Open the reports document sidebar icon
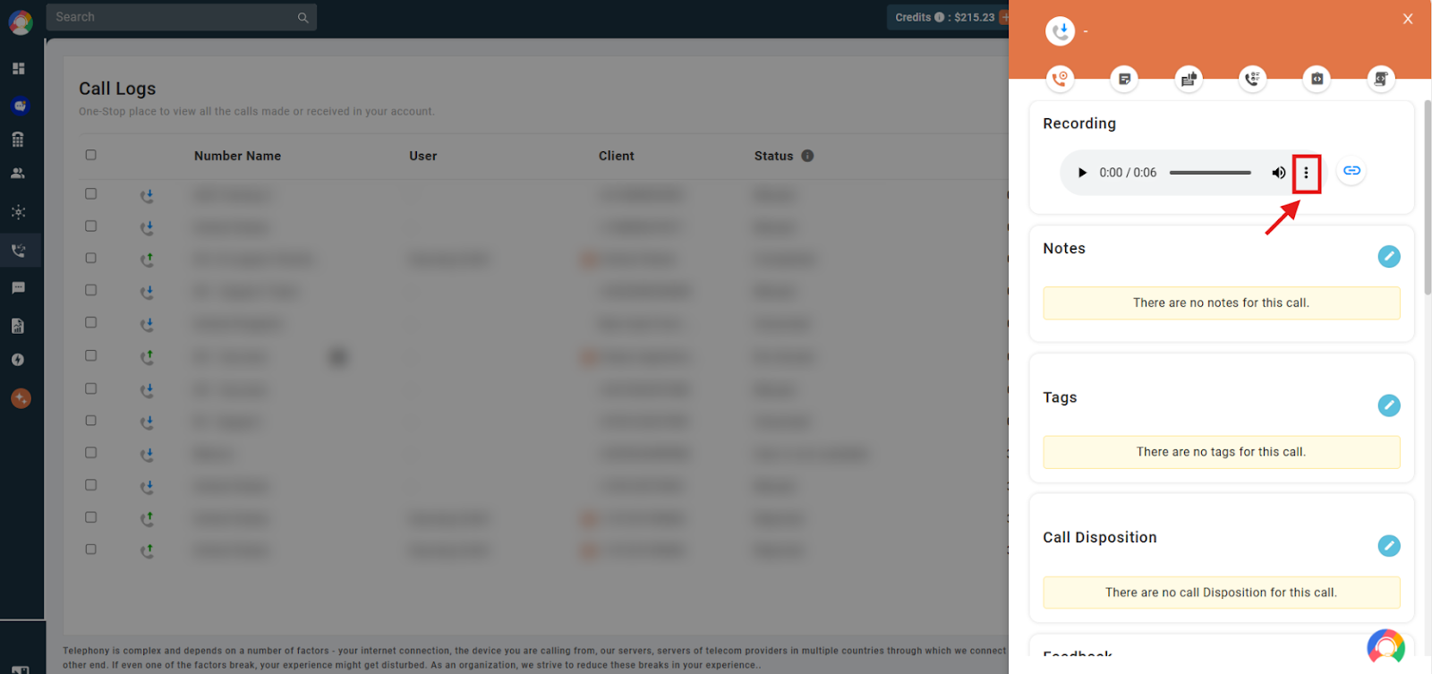1432x674 pixels. pos(18,326)
